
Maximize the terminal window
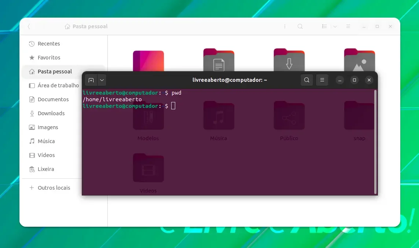(354, 80)
